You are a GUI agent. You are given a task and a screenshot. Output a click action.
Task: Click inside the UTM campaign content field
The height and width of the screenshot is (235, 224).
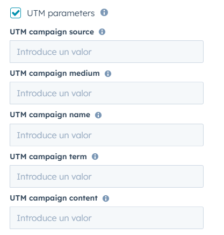pos(106,218)
